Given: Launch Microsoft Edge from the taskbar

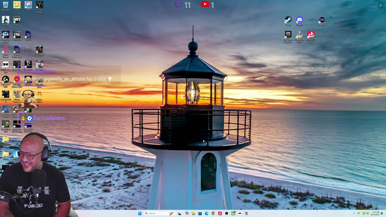Looking at the screenshot, I should click(x=207, y=213).
